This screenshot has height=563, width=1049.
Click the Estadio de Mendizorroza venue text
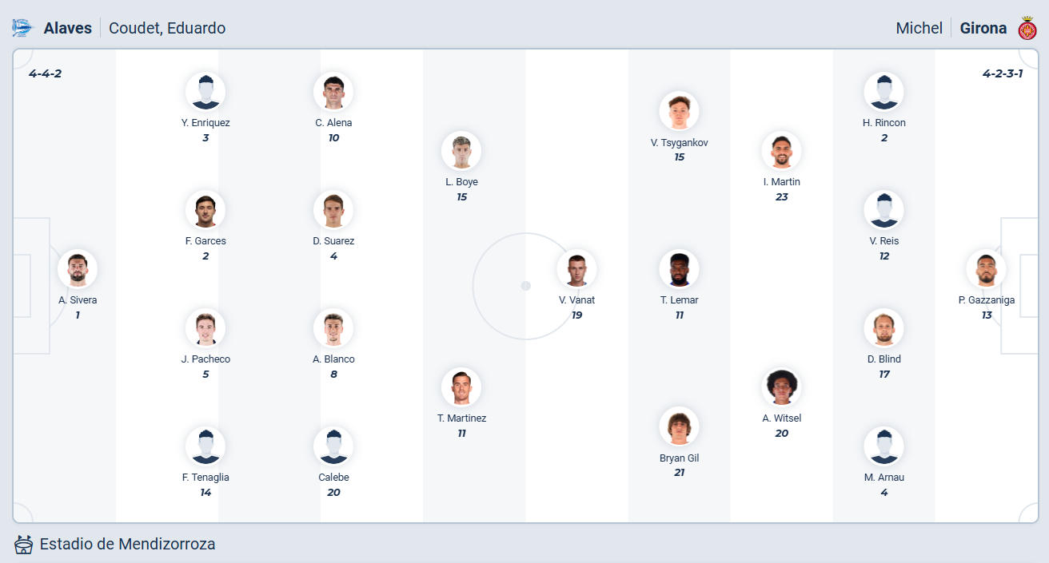[x=127, y=545]
